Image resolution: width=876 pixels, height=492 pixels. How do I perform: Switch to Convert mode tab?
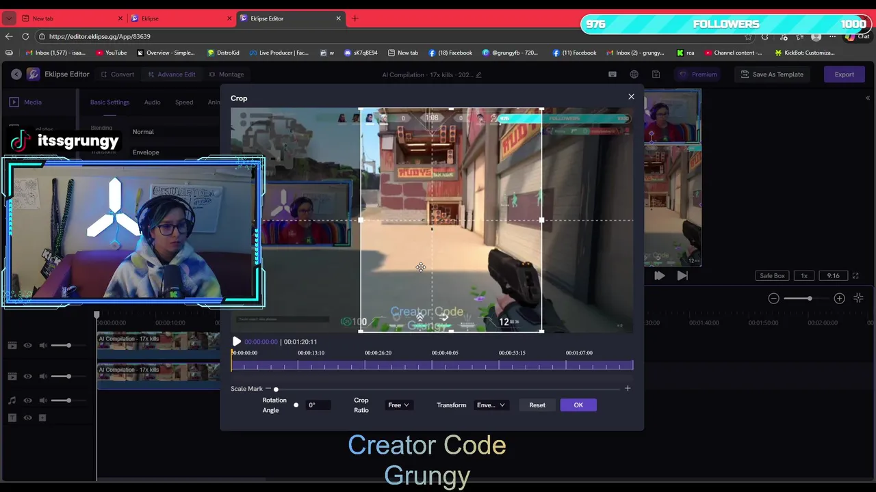[118, 74]
